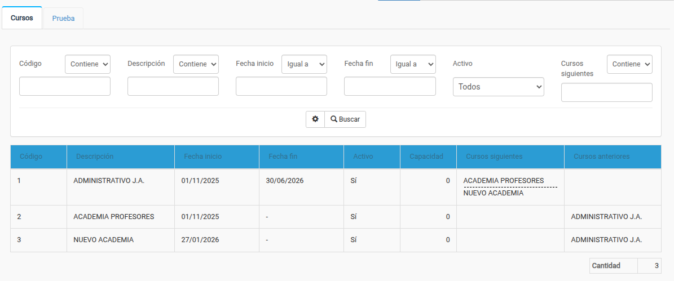Expand the Fecha inicio operator dropdown
This screenshot has width=674, height=281.
click(x=304, y=64)
